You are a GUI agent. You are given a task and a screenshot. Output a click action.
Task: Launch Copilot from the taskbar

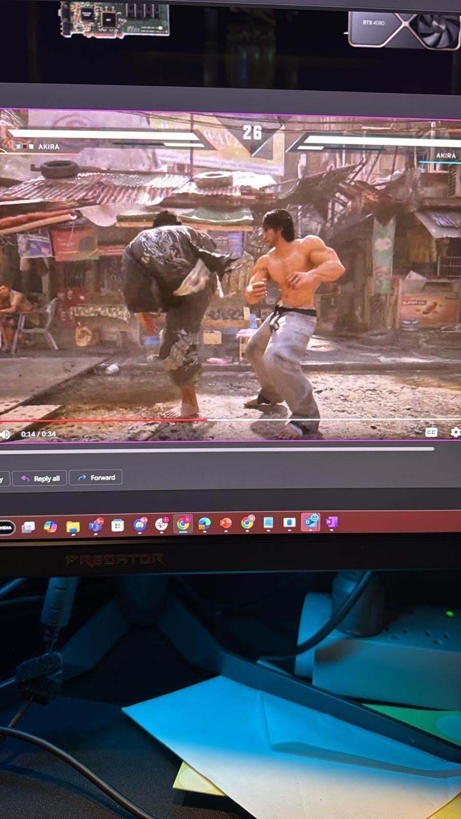click(x=50, y=526)
